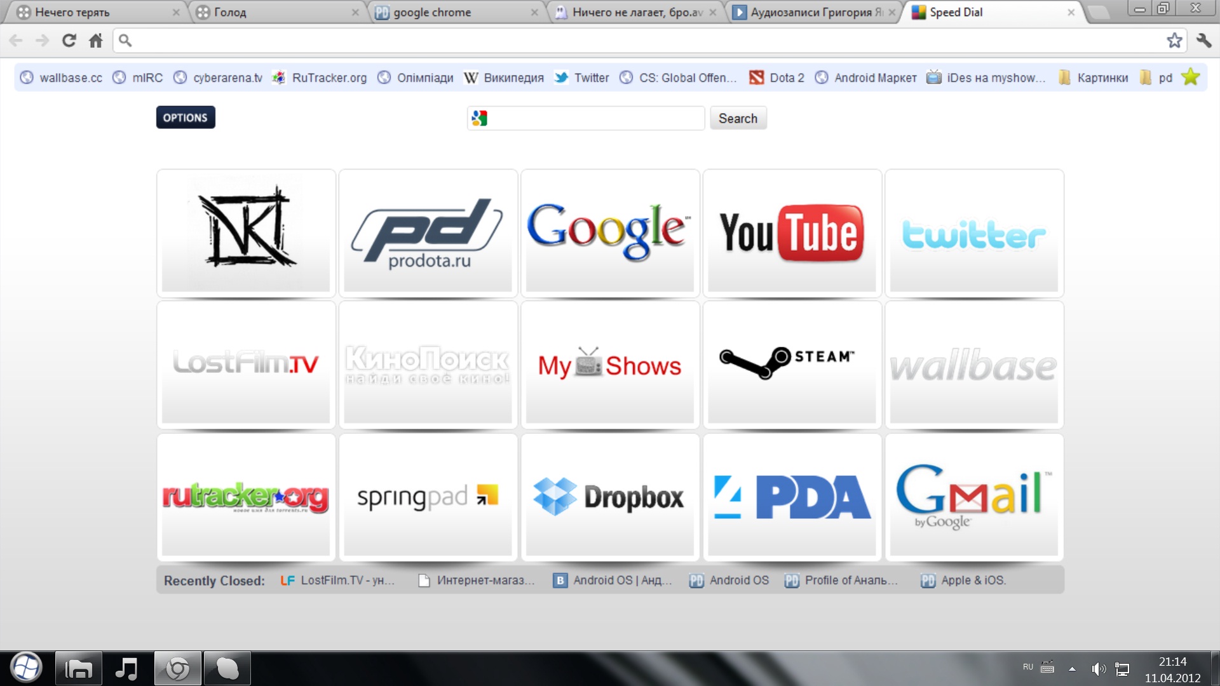The height and width of the screenshot is (686, 1220).
Task: Open the RuTracker.org bookmark
Action: pyautogui.click(x=320, y=77)
